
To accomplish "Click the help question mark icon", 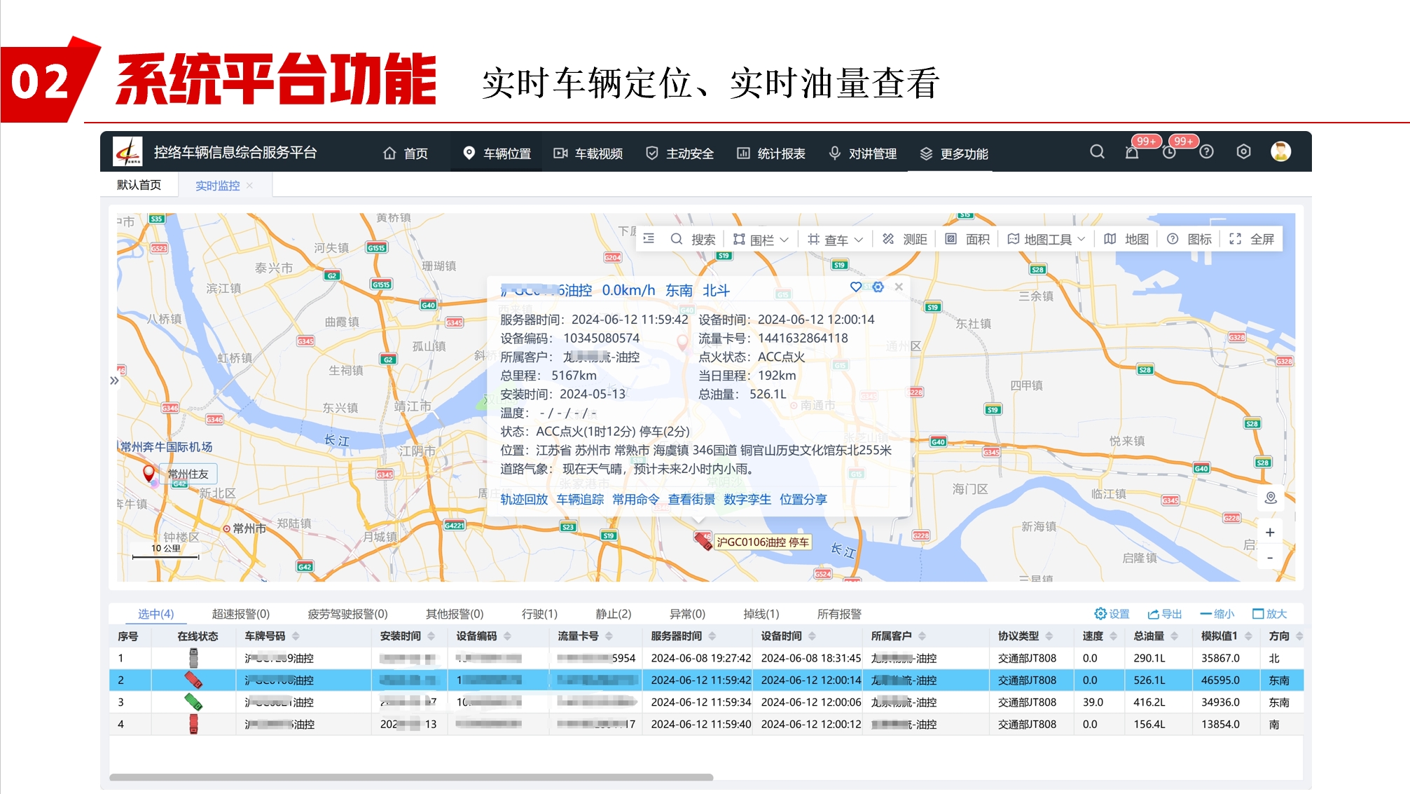I will [x=1206, y=152].
